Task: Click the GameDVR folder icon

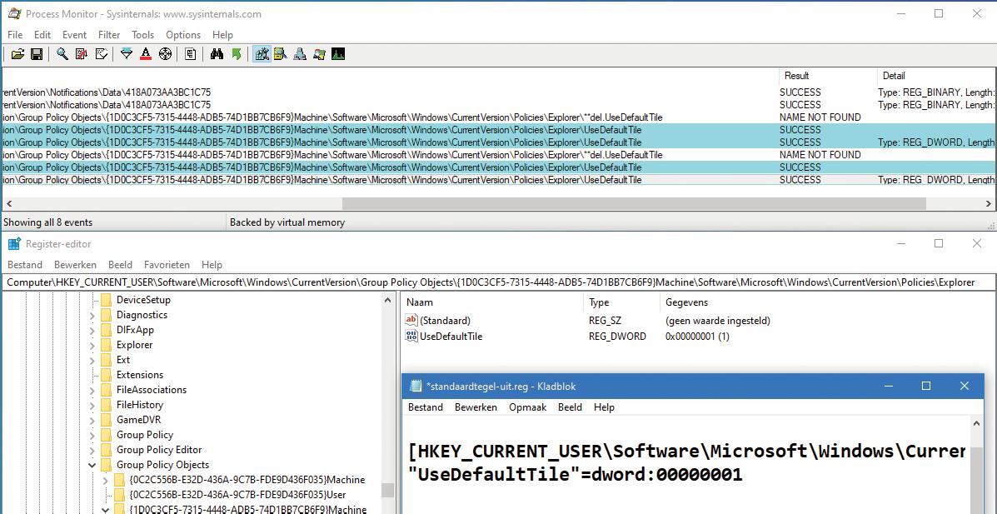Action: coord(106,420)
